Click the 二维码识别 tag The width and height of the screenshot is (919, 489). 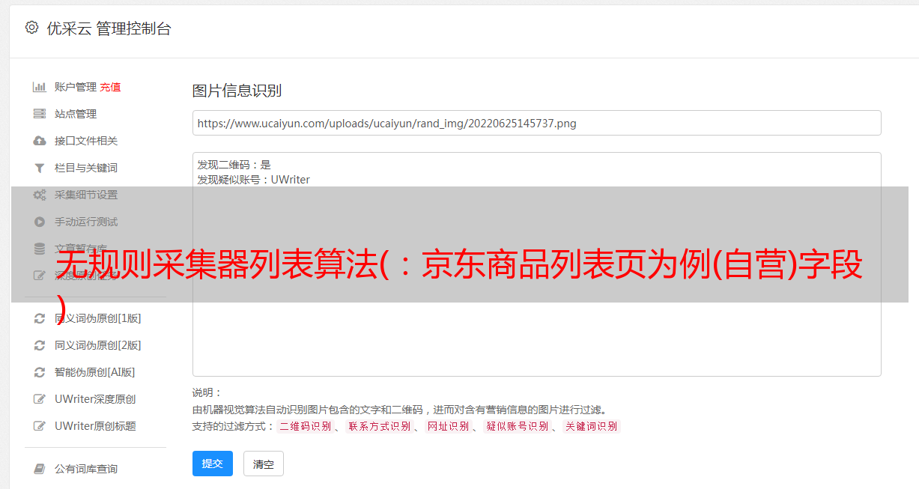click(305, 426)
